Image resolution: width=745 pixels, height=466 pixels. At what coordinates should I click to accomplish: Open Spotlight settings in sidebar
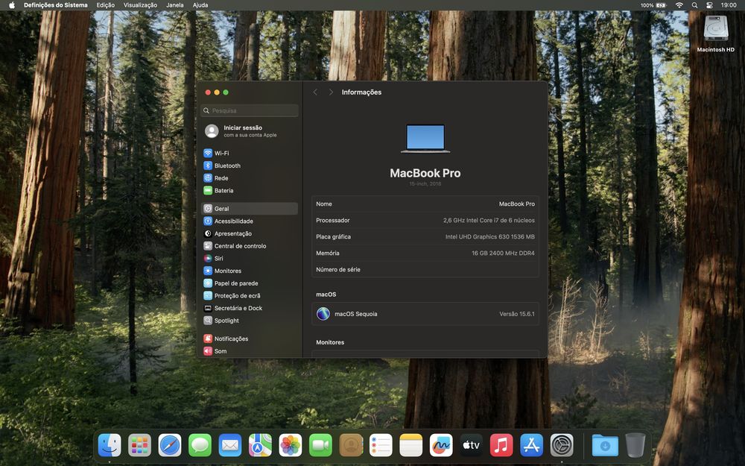click(x=250, y=321)
